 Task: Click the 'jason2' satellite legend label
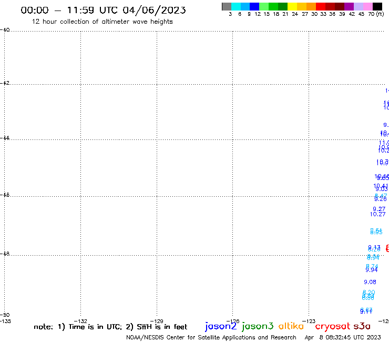221,326
